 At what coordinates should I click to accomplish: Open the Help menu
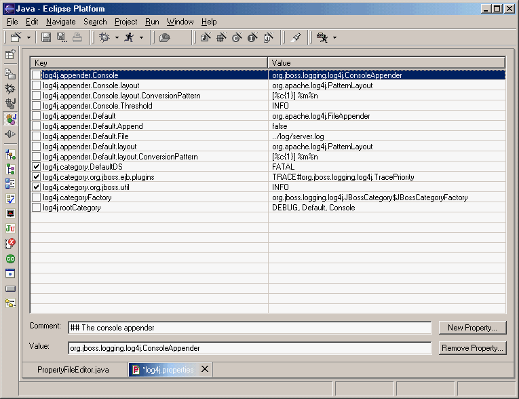[x=209, y=22]
